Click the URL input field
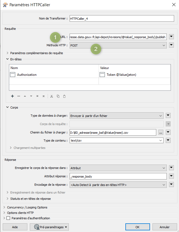Viewport: 179px width, 232px height. coord(118,37)
